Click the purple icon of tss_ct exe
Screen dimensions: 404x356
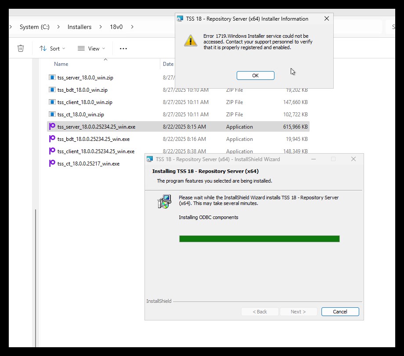(x=52, y=163)
